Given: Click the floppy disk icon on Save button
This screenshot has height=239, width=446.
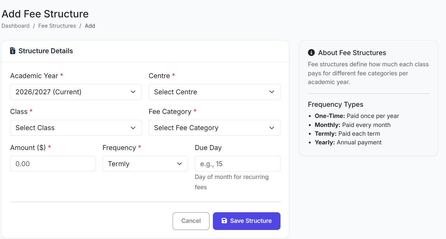Looking at the screenshot, I should click(x=224, y=221).
